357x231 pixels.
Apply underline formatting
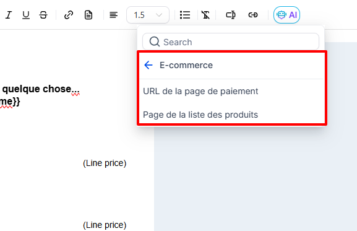26,15
